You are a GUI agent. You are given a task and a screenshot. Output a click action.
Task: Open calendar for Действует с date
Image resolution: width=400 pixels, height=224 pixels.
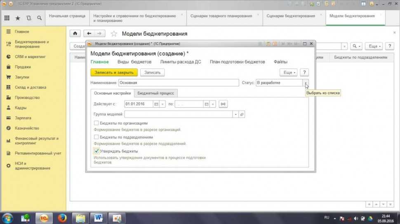[156, 104]
